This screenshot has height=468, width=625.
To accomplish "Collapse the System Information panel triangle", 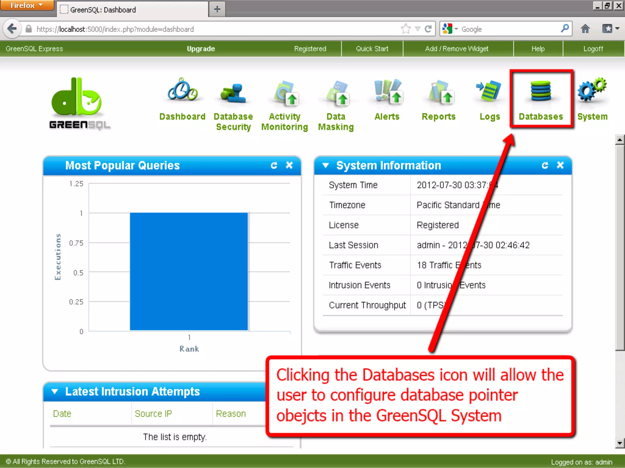I will (x=326, y=165).
